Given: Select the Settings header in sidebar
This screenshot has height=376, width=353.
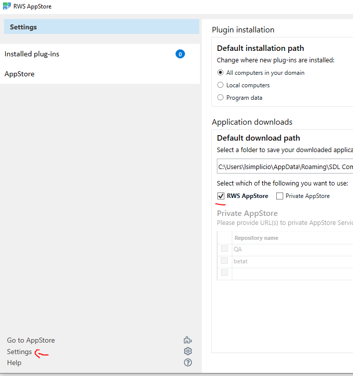Looking at the screenshot, I should pos(101,26).
